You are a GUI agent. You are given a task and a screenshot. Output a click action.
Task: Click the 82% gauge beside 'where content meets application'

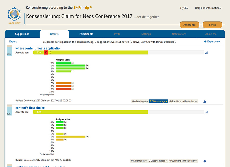(x=9, y=52)
